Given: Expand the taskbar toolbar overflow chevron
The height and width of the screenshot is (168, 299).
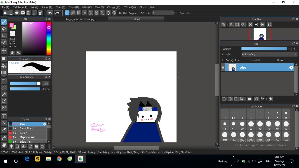Looking at the screenshot, I should click(x=234, y=157).
